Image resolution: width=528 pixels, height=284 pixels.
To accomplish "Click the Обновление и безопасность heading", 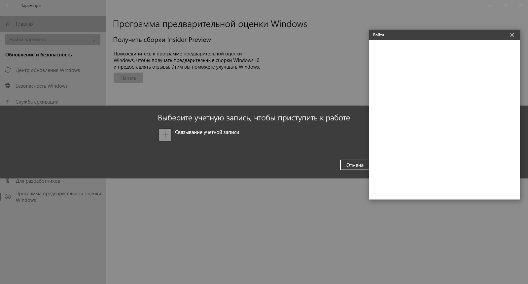I will 38,55.
